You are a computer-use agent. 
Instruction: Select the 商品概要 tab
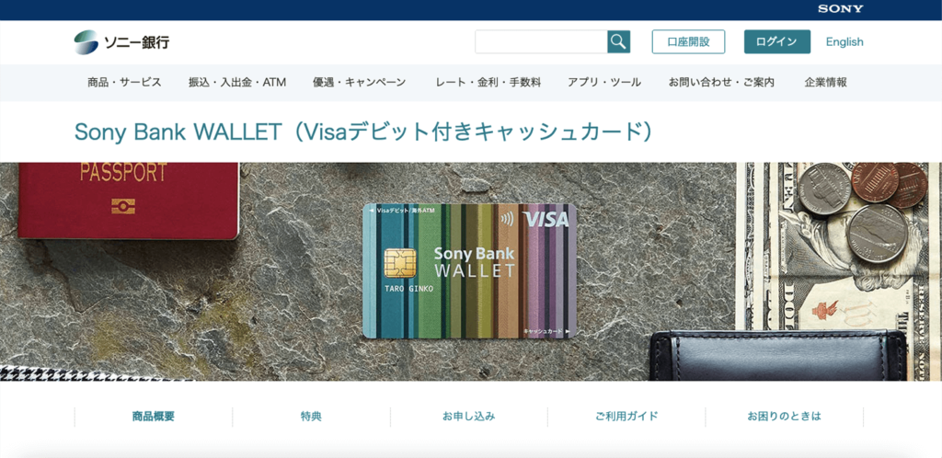point(154,416)
